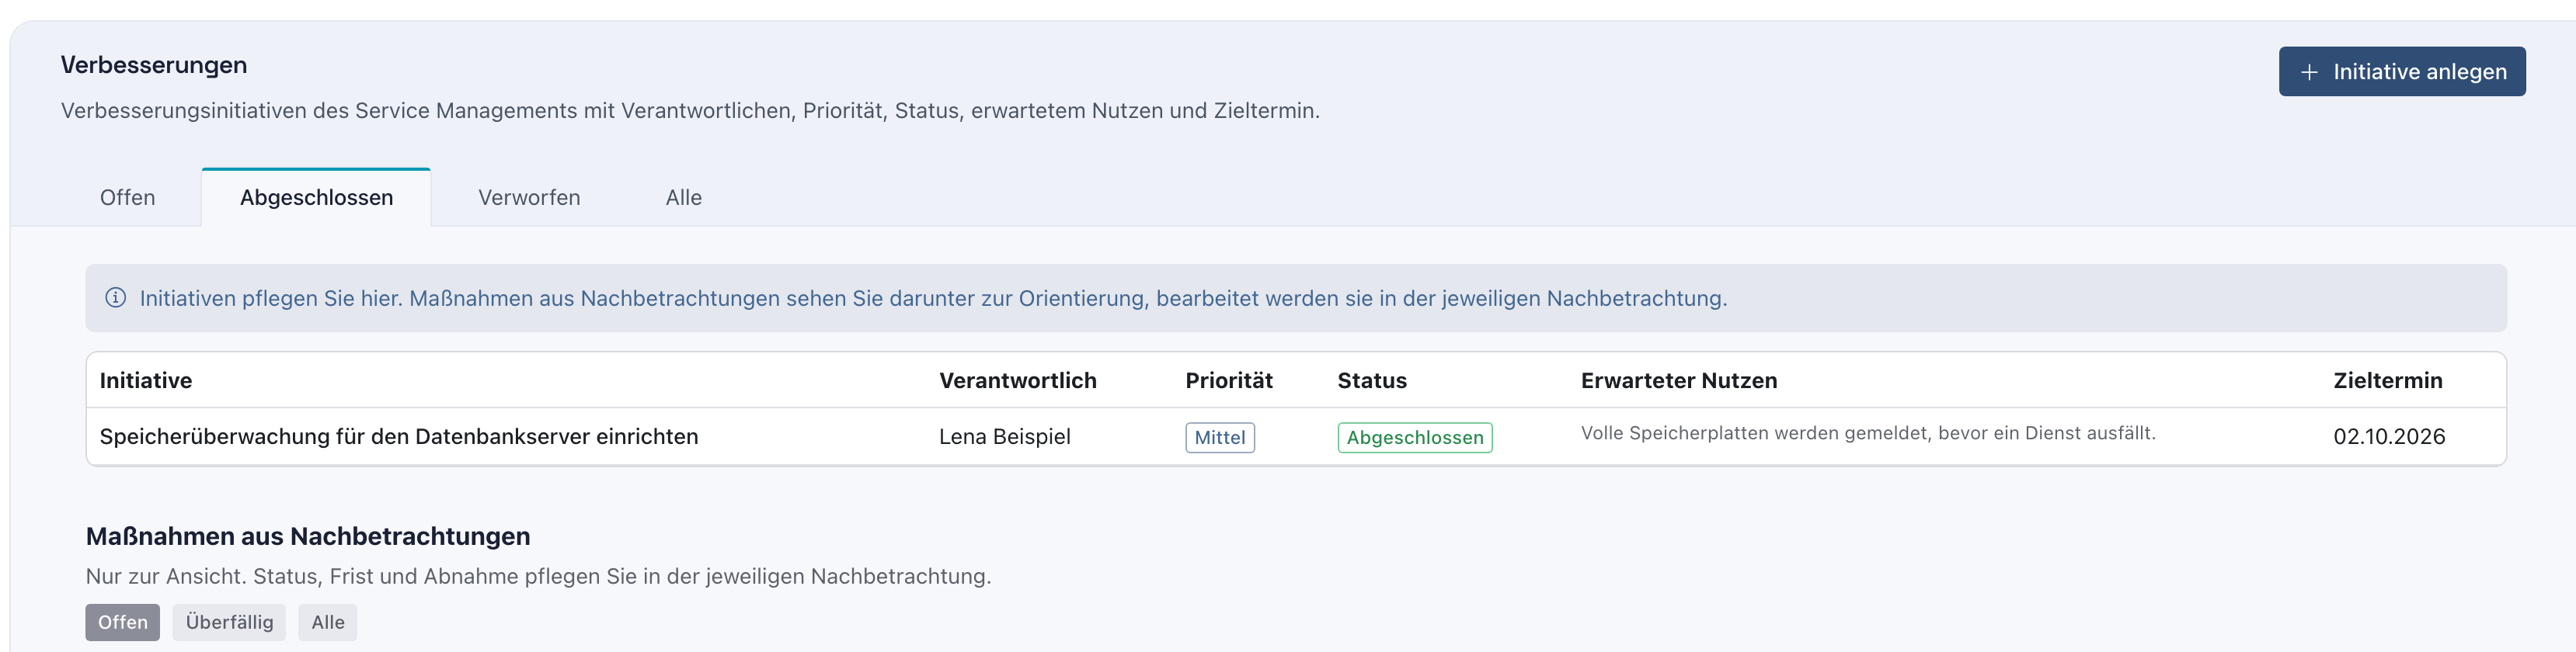Click the Verantwortlich column header
This screenshot has width=2576, height=652.
(x=1018, y=380)
